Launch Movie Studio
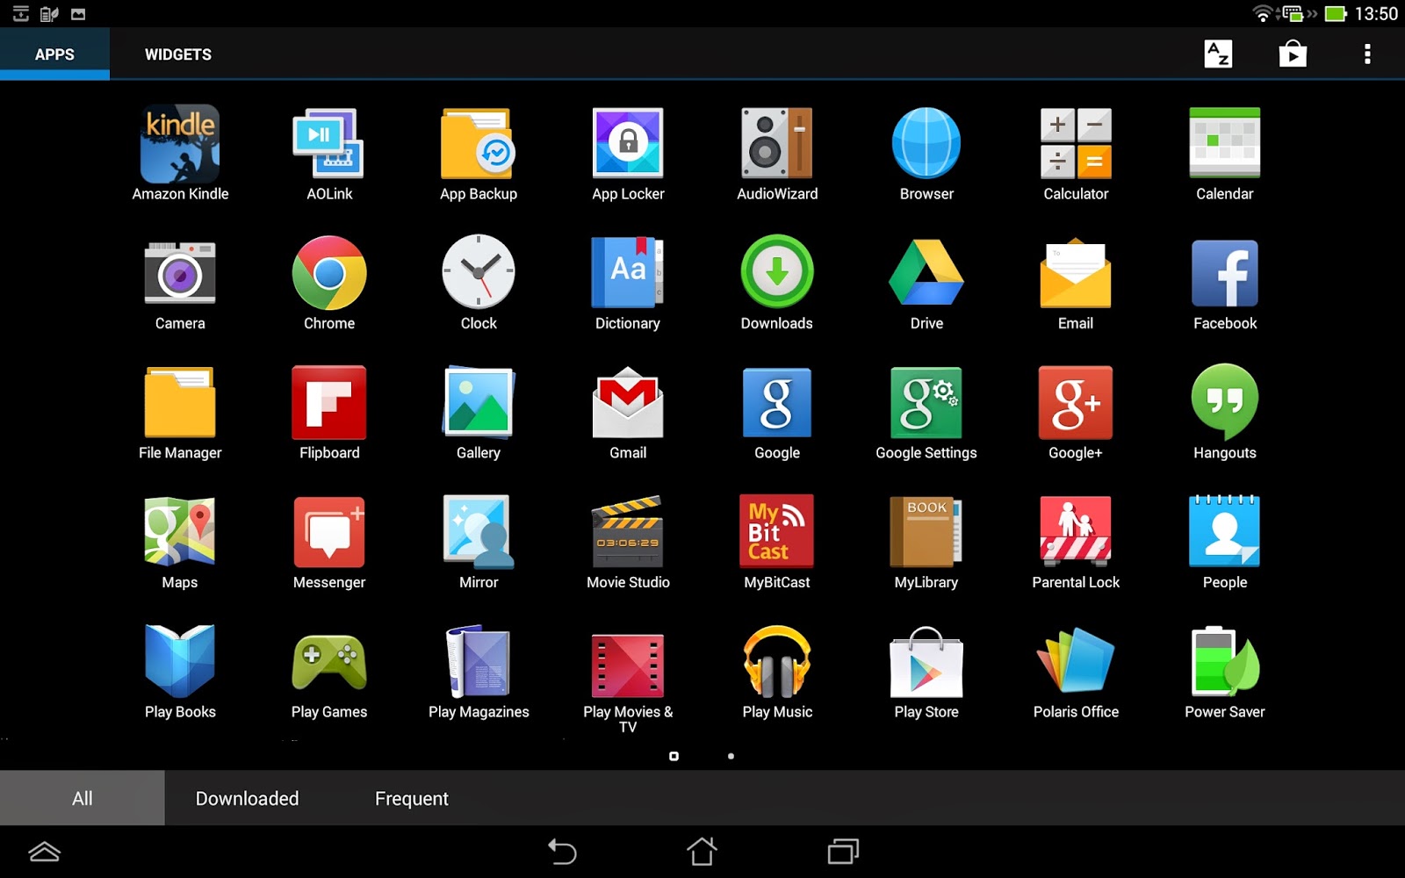 (628, 542)
